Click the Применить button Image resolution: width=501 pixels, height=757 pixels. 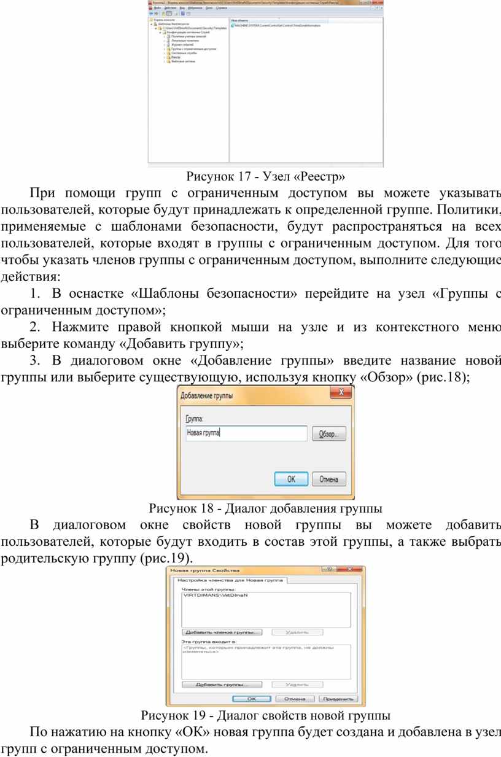338,699
